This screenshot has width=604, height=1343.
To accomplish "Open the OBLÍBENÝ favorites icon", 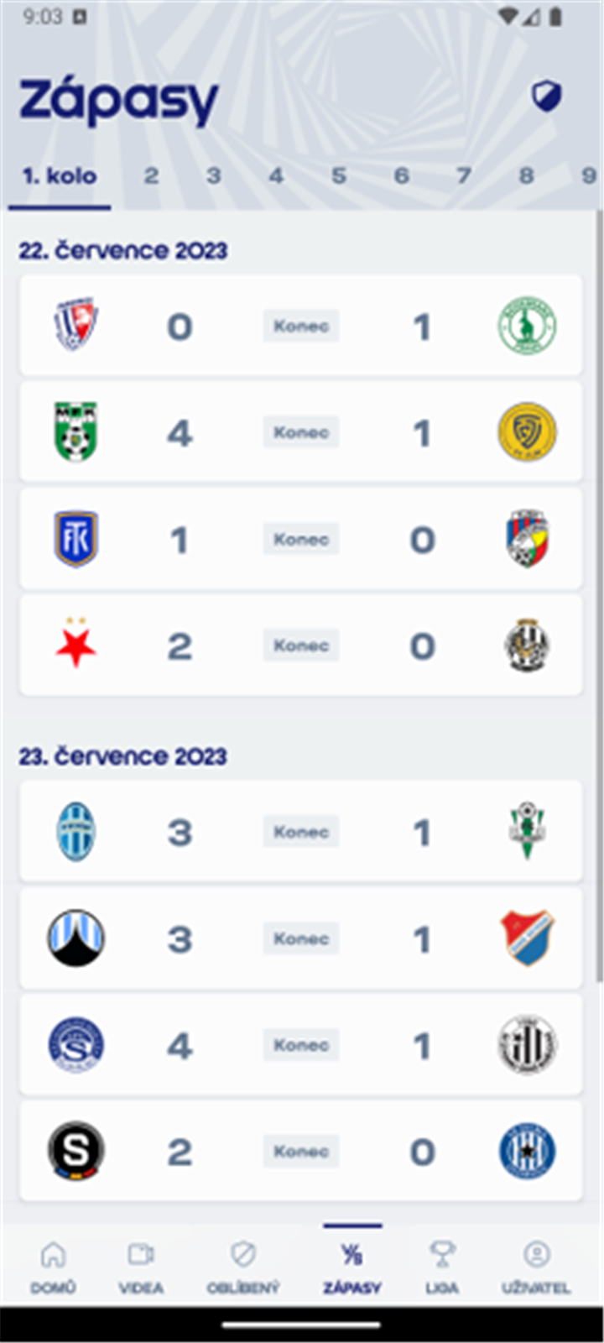I will tap(241, 1255).
